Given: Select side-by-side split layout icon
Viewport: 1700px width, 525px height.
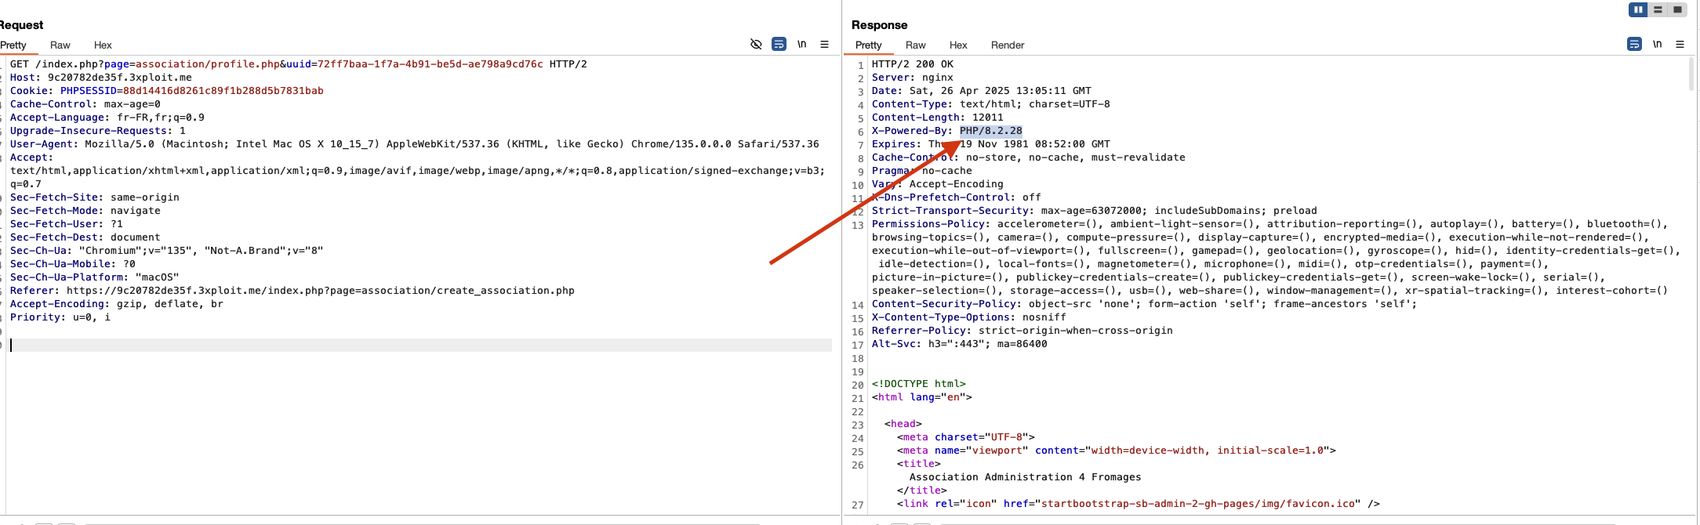Looking at the screenshot, I should point(1638,9).
